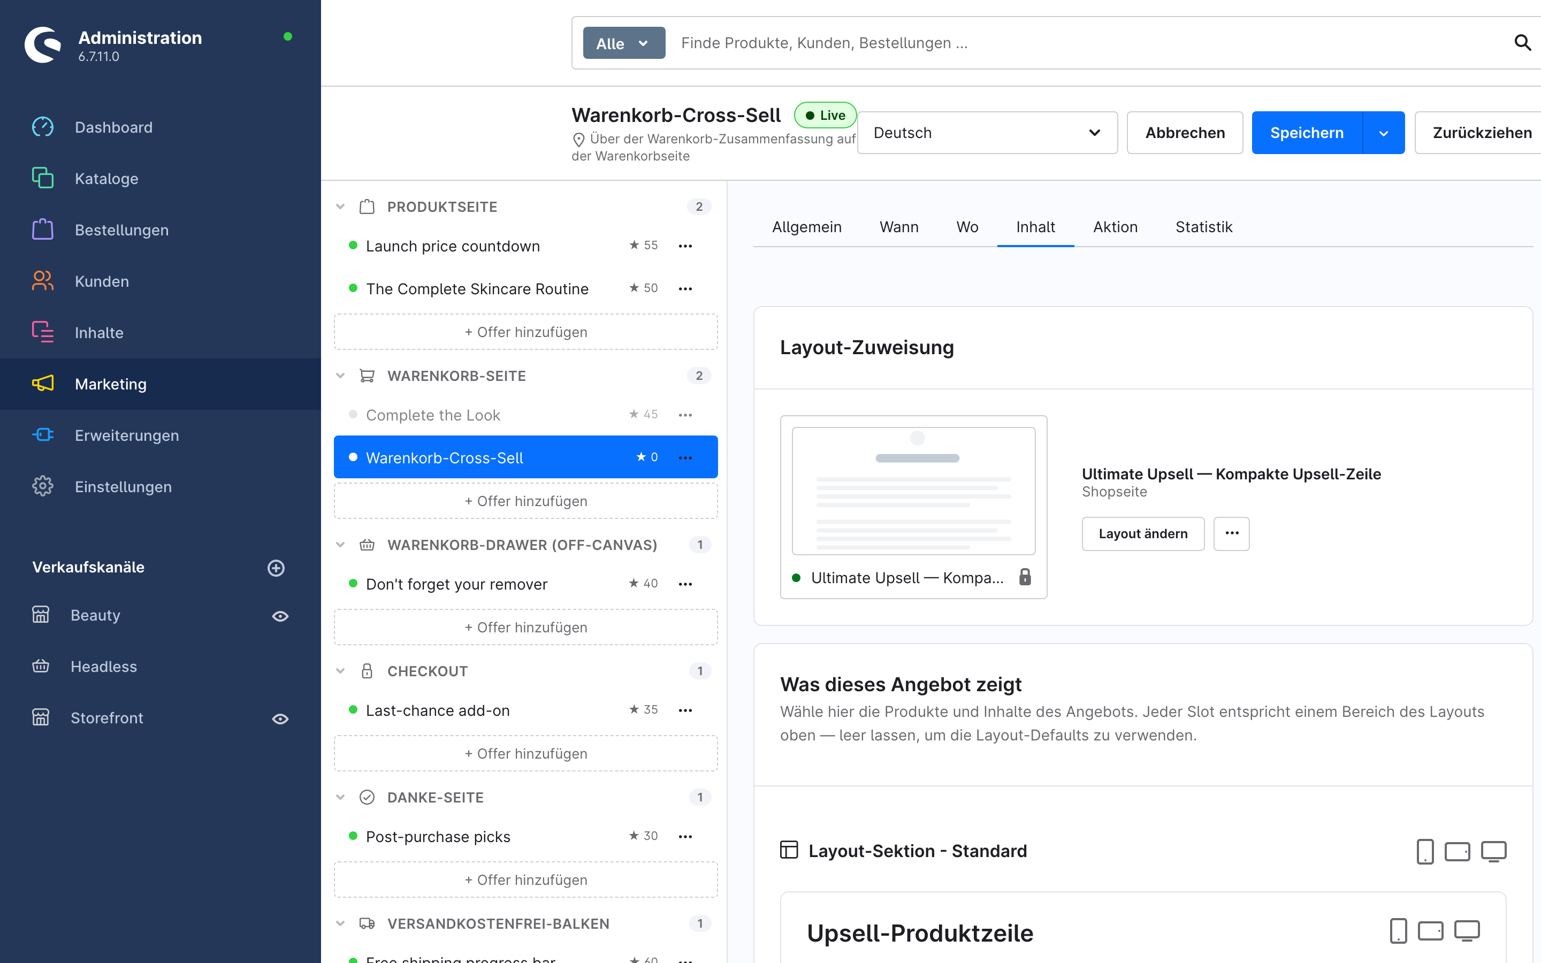Open options menu for Complete the Look
The image size is (1541, 963).
pos(685,415)
